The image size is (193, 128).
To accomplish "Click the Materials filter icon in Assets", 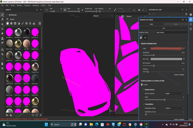I will coord(8,23).
